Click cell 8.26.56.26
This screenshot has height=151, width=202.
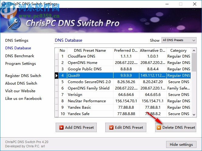[126, 82]
